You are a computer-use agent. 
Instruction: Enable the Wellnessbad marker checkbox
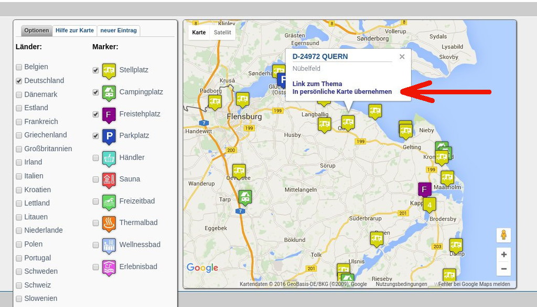pos(95,245)
